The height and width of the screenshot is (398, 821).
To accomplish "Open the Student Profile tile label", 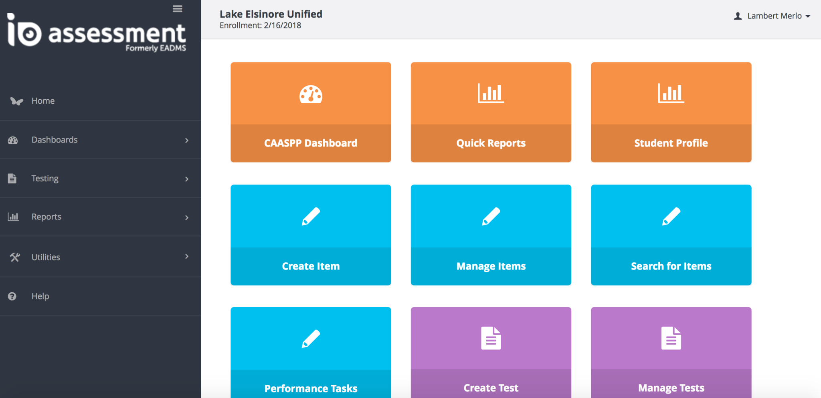I will click(671, 143).
